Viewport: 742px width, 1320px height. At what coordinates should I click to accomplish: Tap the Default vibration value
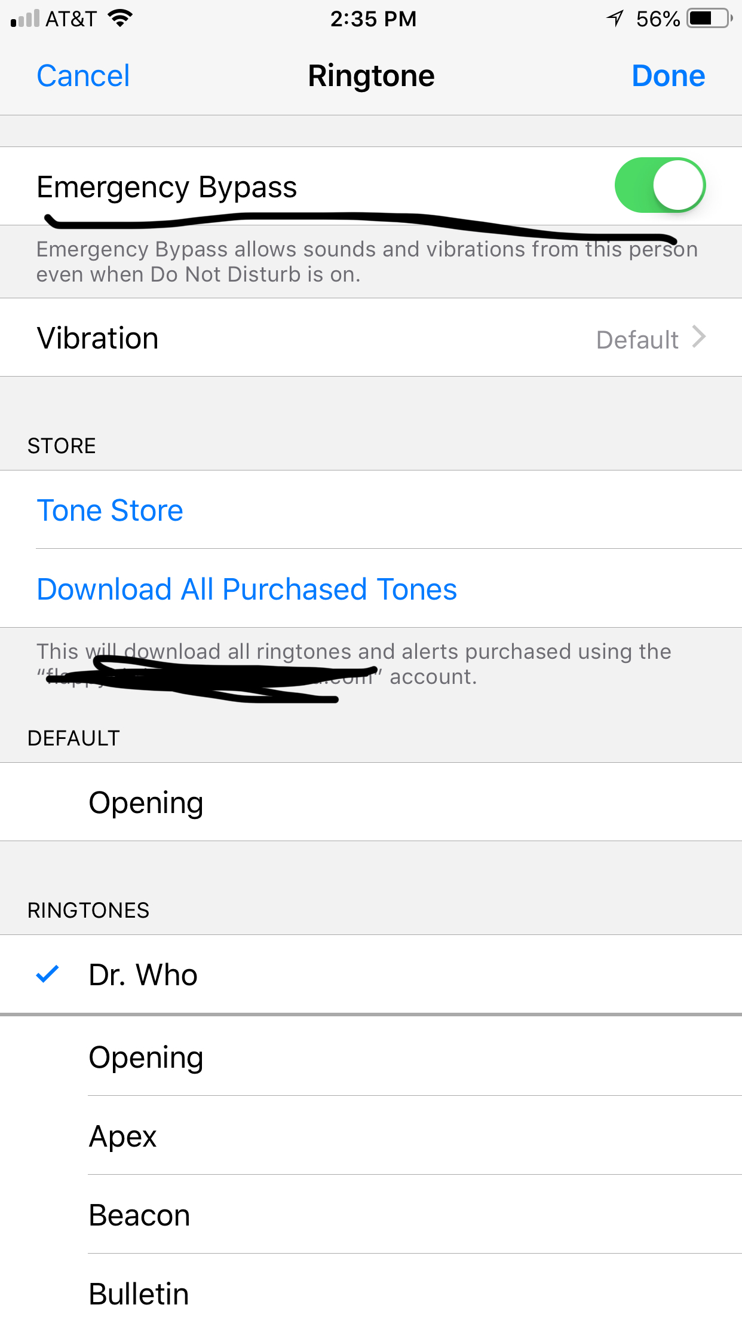pyautogui.click(x=637, y=340)
